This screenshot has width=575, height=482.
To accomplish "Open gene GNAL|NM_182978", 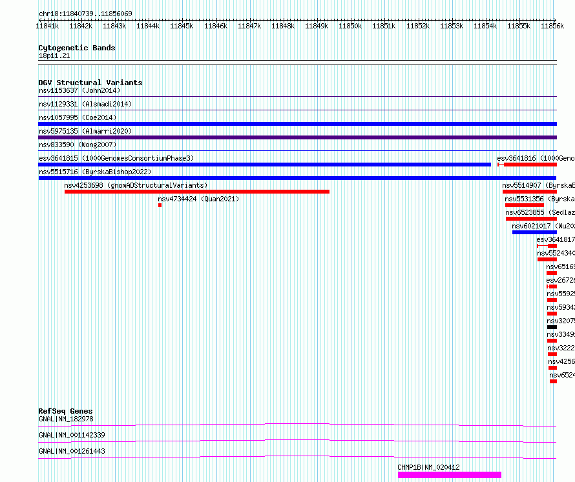I will pos(66,419).
